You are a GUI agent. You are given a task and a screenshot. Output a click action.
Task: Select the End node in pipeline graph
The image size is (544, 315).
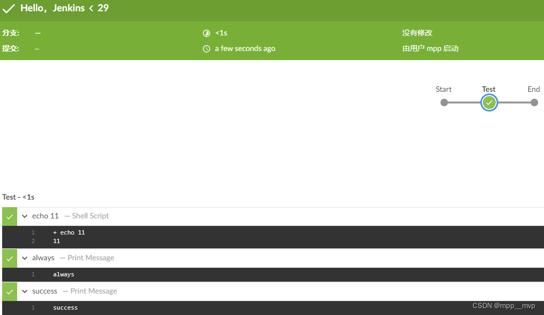click(534, 102)
